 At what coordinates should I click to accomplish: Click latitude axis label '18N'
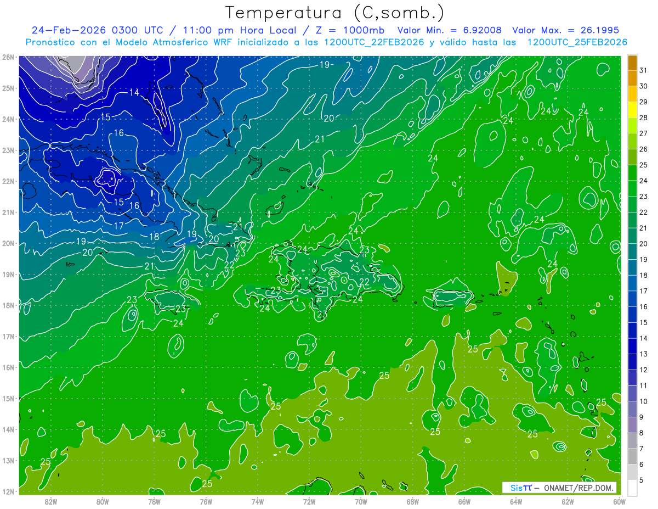(8, 305)
